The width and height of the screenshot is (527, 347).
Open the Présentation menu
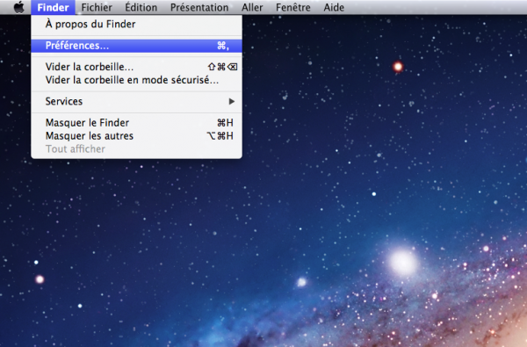coord(199,7)
